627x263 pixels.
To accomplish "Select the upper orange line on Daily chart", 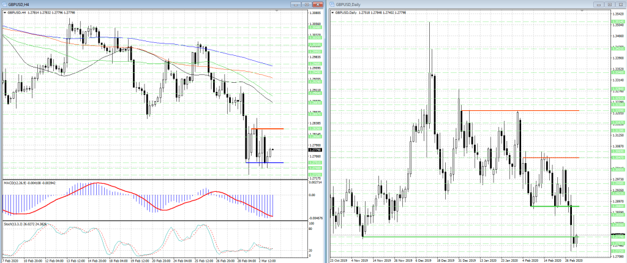I will (x=520, y=110).
